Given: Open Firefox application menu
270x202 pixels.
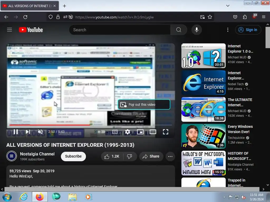Looking at the screenshot, I should pos(264,17).
